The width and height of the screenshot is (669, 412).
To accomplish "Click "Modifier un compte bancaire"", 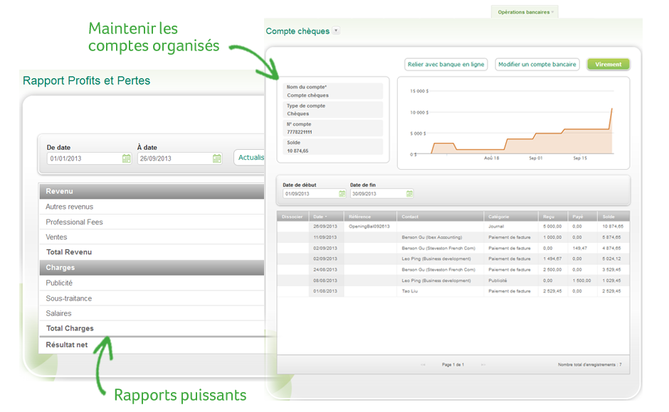I will click(537, 64).
